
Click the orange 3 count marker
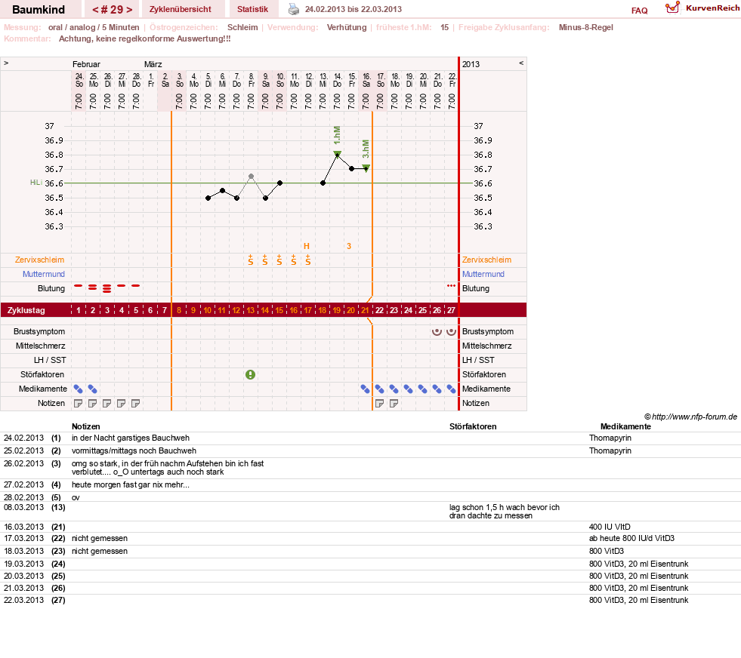[349, 246]
